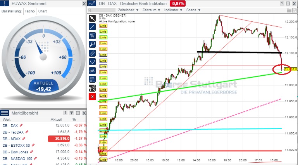Screen dimensions: 298x165
Task: Open the Scans dropdown
Action: tap(193, 10)
